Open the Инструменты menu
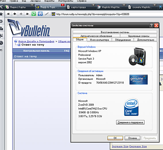Screen dimensions: 163x150 pos(66,1)
